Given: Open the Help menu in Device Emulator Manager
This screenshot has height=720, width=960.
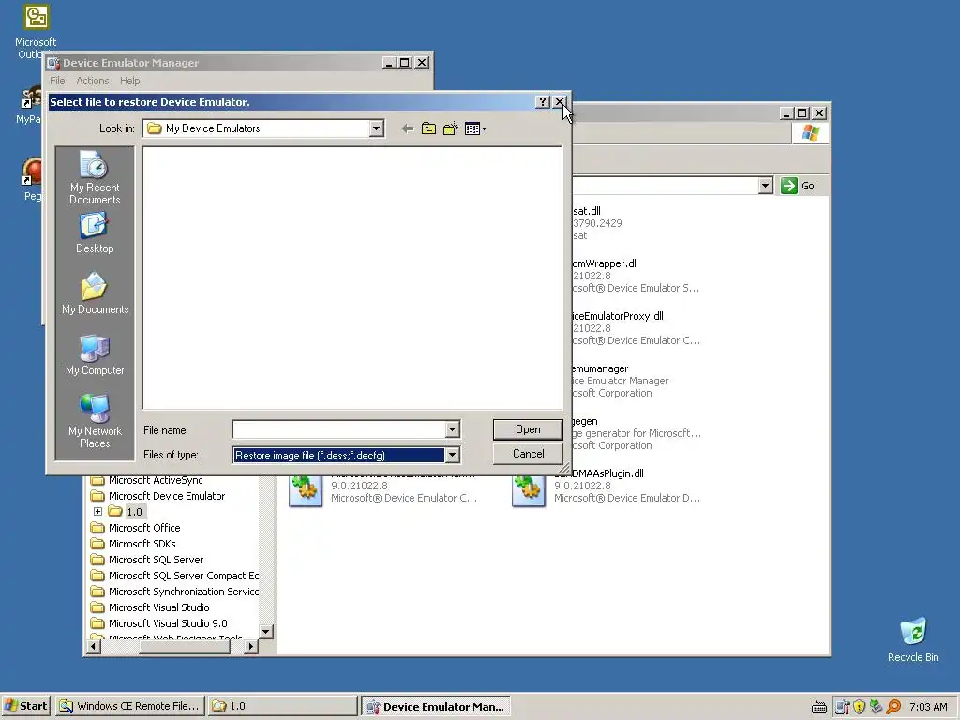Looking at the screenshot, I should 129,81.
